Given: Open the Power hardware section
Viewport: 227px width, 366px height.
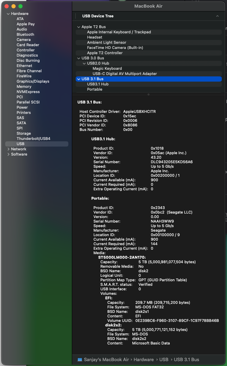Looking at the screenshot, I should pos(22,107).
